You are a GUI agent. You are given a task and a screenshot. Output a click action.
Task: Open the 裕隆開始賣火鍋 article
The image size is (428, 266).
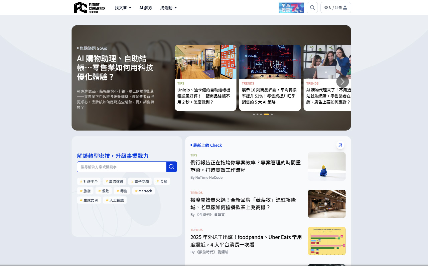click(243, 204)
